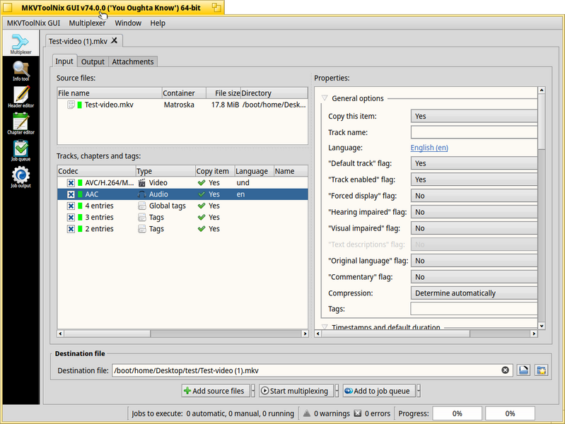Open recent destination folders star icon
The image size is (565, 424).
point(541,370)
